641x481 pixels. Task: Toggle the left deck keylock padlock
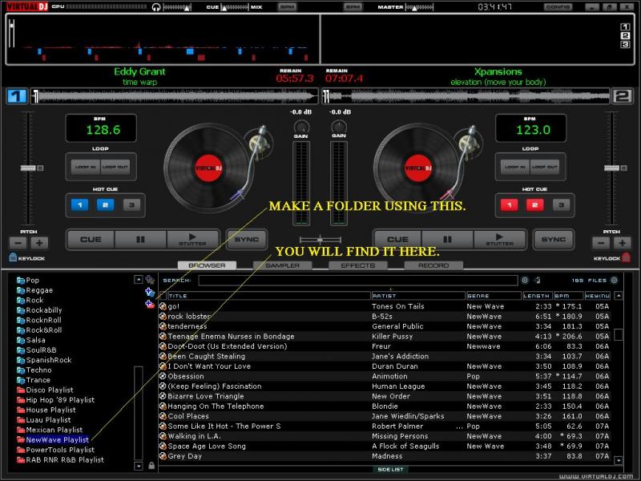[x=13, y=258]
